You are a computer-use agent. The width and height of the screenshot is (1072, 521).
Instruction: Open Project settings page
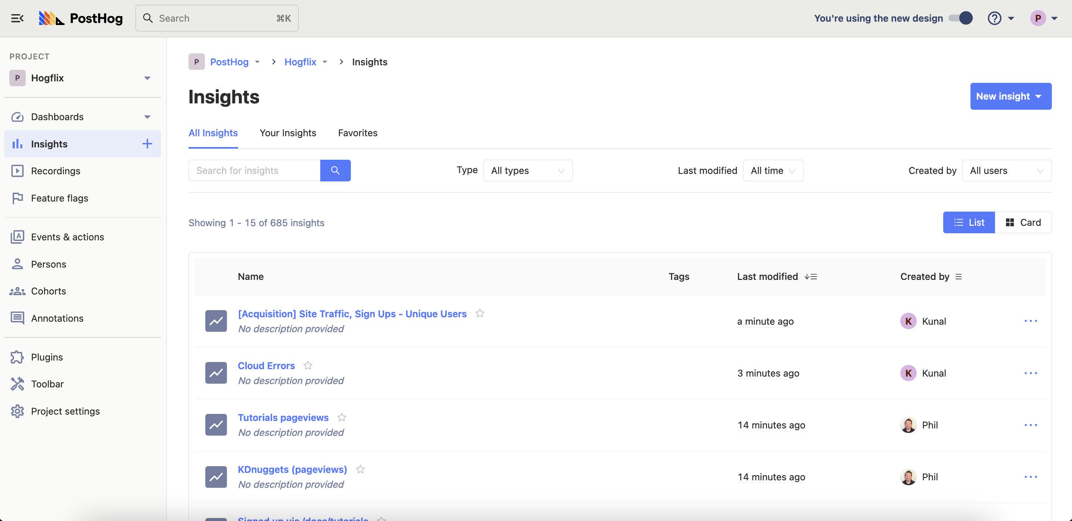(x=82, y=411)
